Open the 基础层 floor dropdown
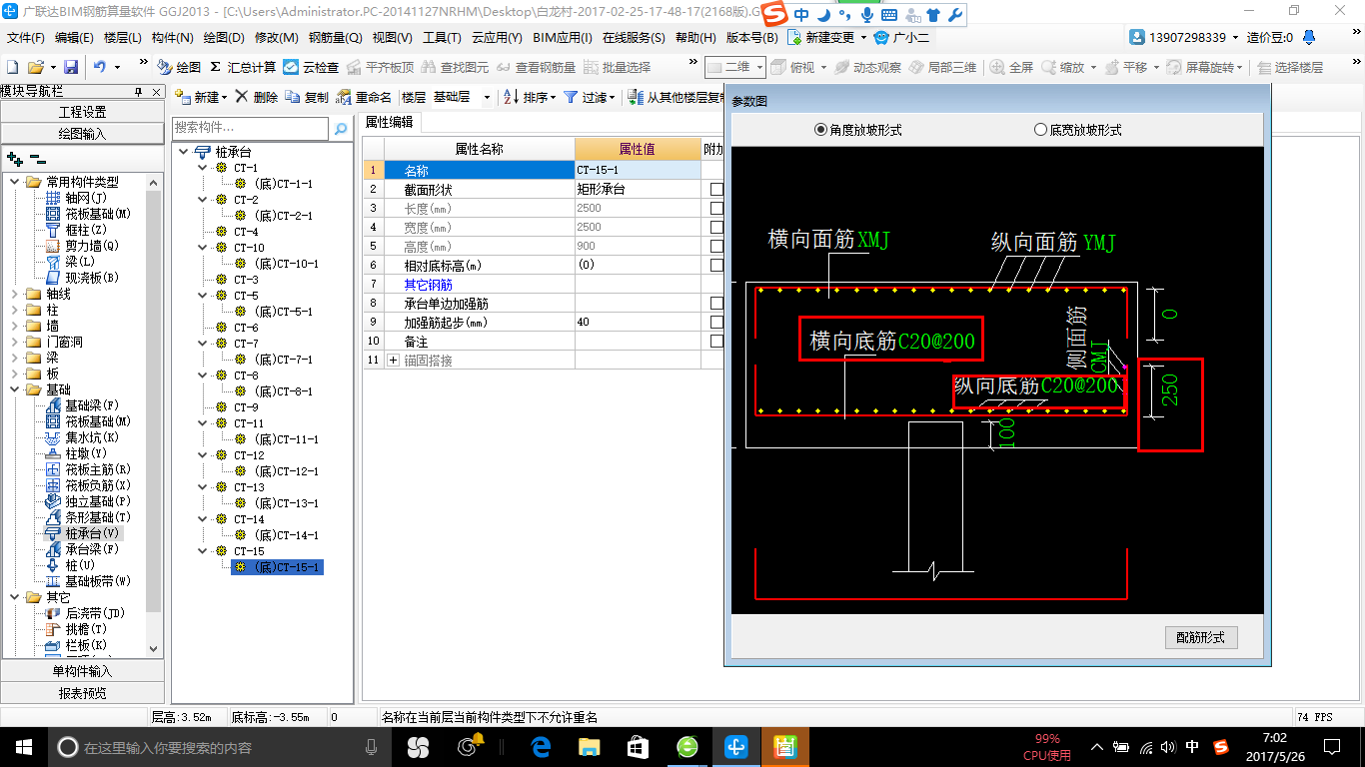Image resolution: width=1365 pixels, height=767 pixels. (x=487, y=97)
